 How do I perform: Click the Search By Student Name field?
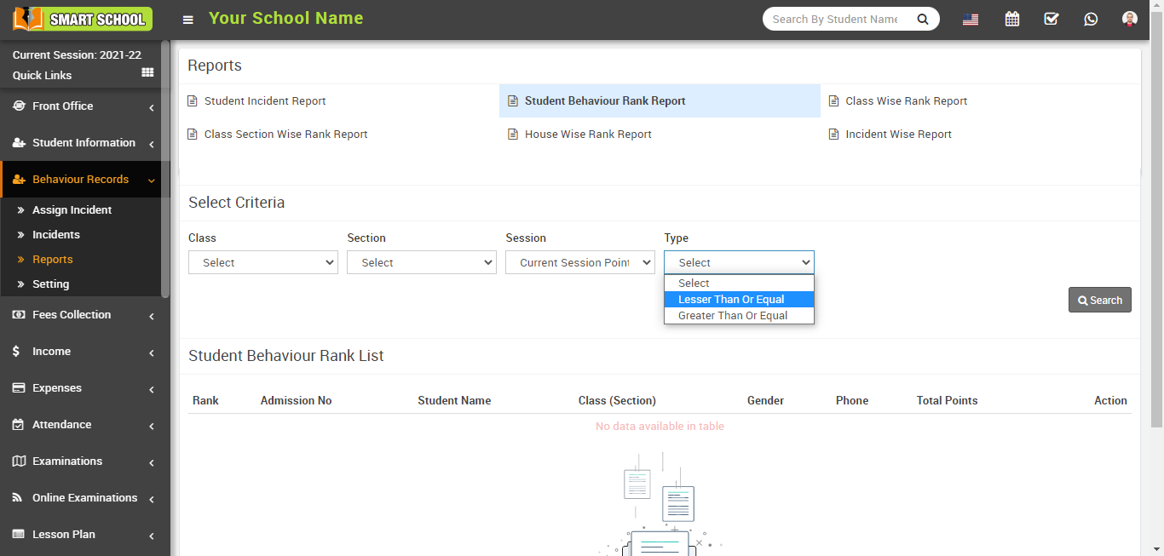(835, 19)
